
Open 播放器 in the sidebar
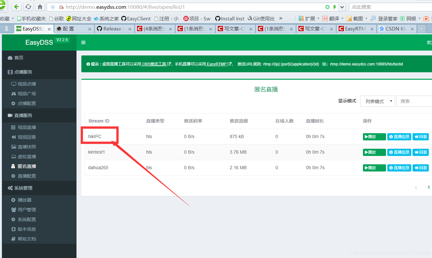39,200
